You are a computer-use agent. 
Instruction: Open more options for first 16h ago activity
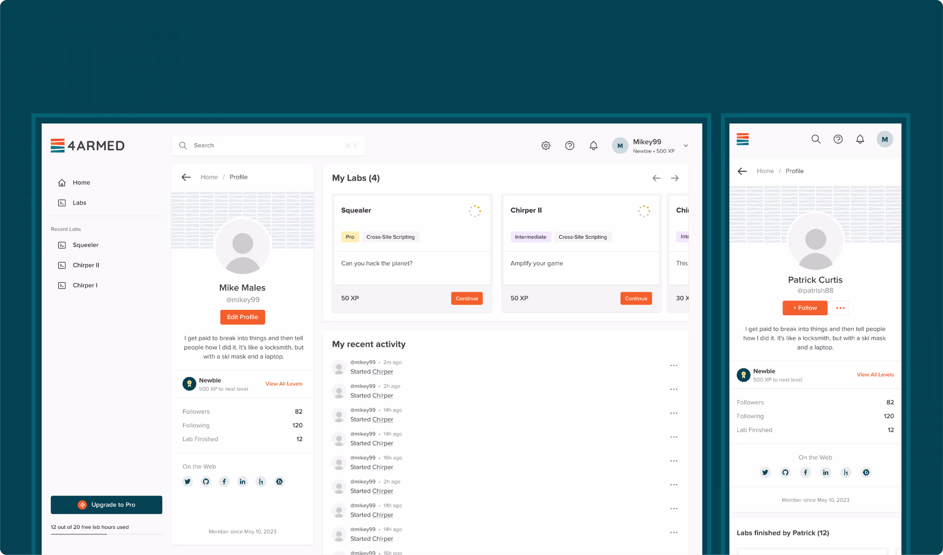(x=674, y=461)
